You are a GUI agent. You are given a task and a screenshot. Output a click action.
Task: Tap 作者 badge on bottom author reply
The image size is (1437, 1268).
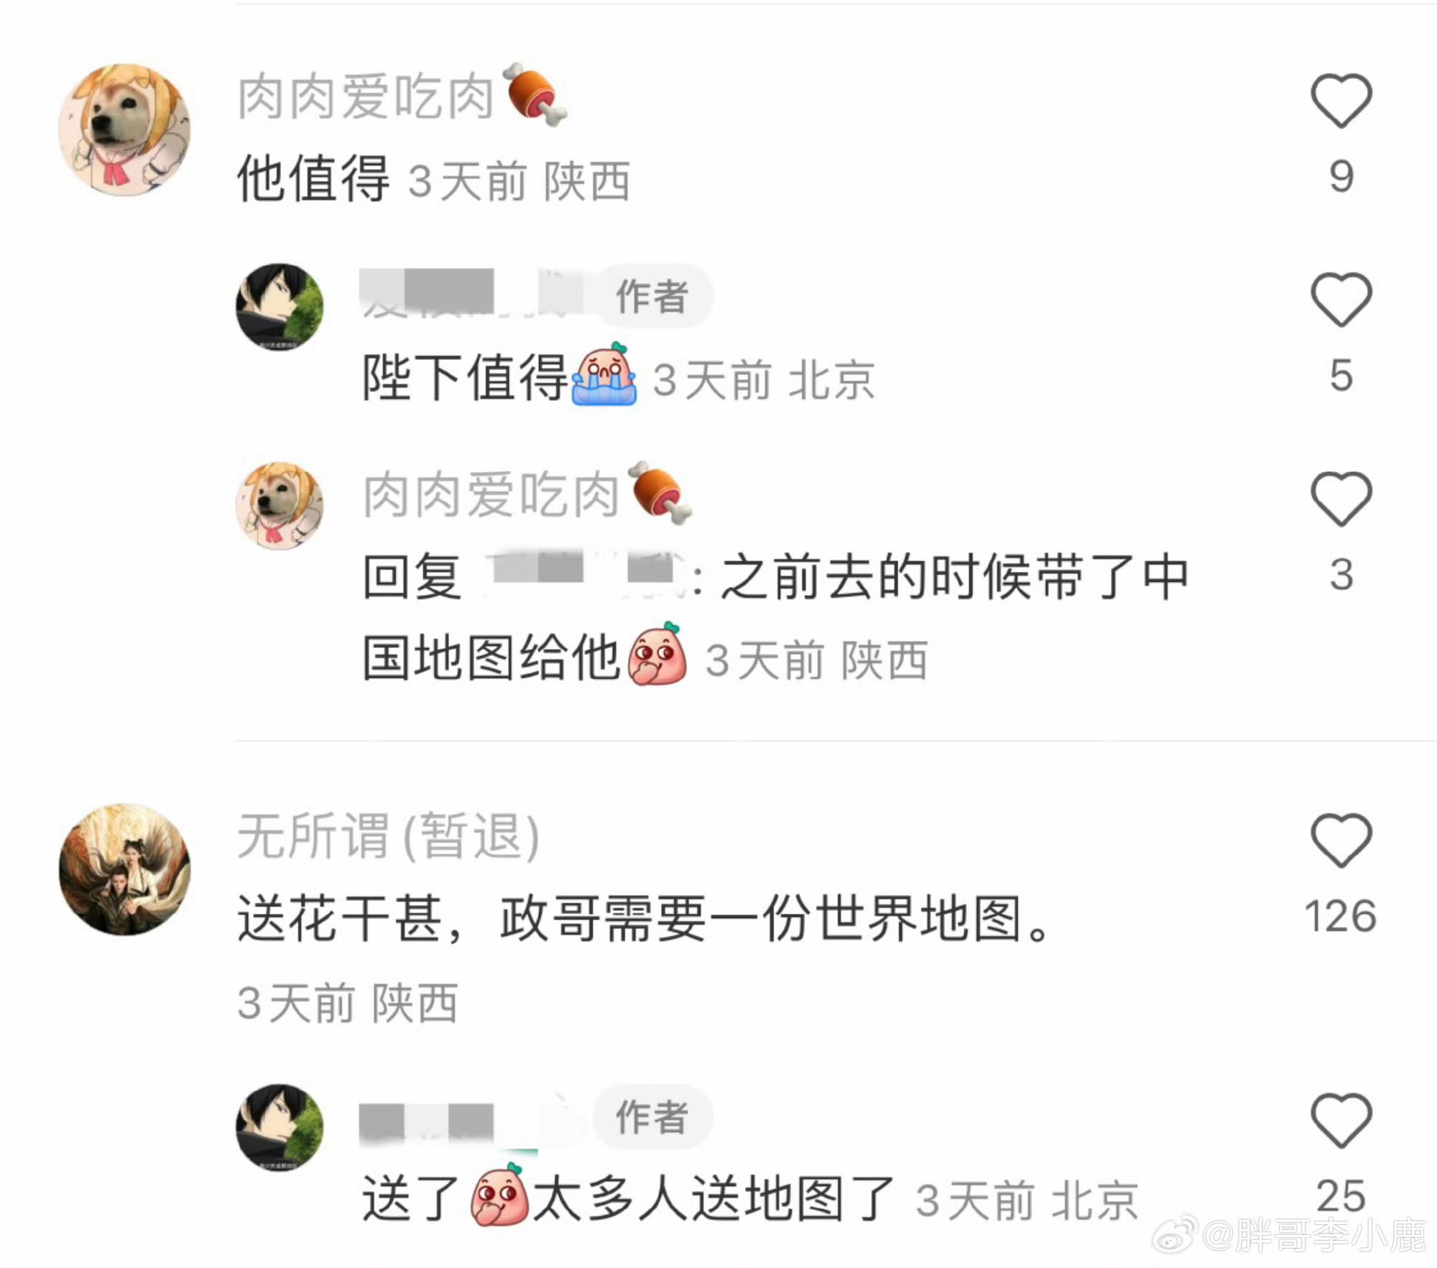point(652,1116)
